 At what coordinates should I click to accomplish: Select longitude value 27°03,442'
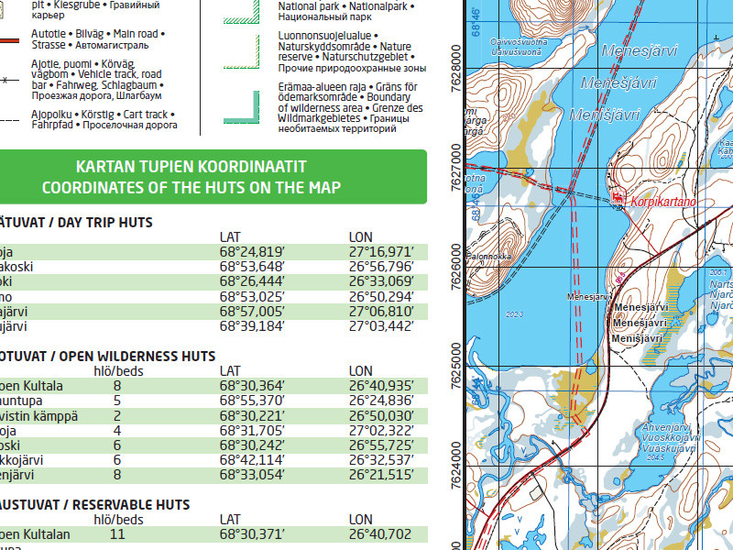[x=381, y=326]
